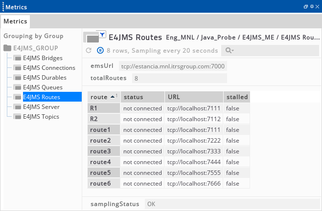Click the stalled column header

coord(236,97)
